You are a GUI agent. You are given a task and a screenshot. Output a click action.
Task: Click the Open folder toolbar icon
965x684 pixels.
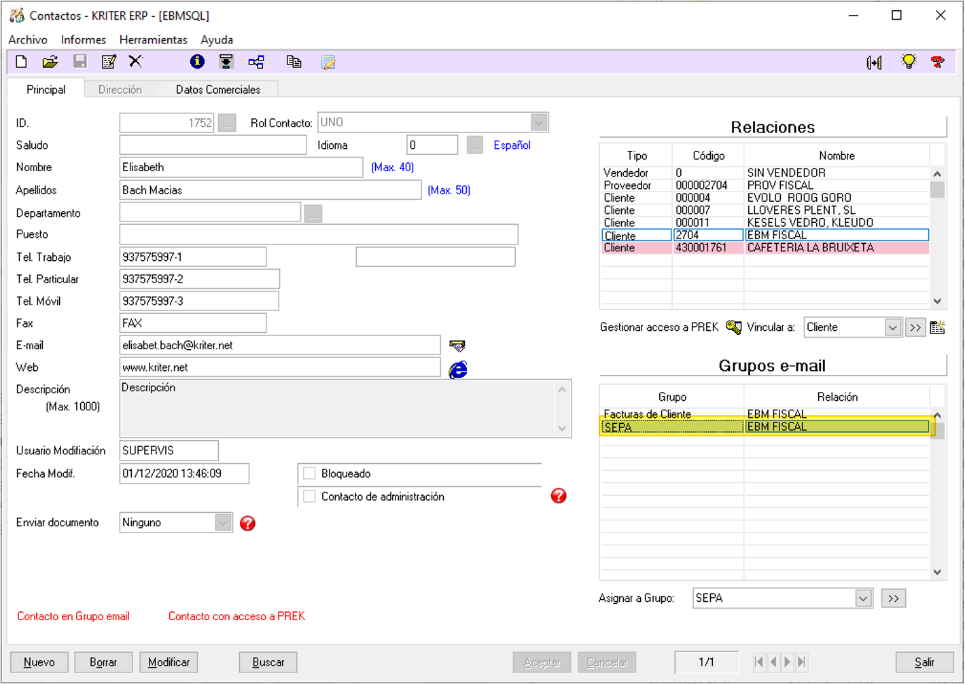[50, 62]
